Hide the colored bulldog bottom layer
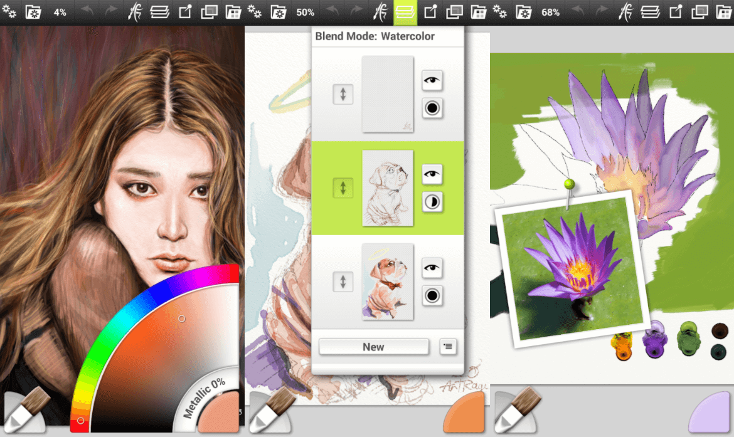The image size is (734, 437). (x=432, y=268)
